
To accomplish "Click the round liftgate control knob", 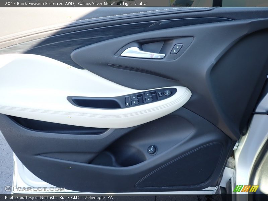I will click(152, 149).
